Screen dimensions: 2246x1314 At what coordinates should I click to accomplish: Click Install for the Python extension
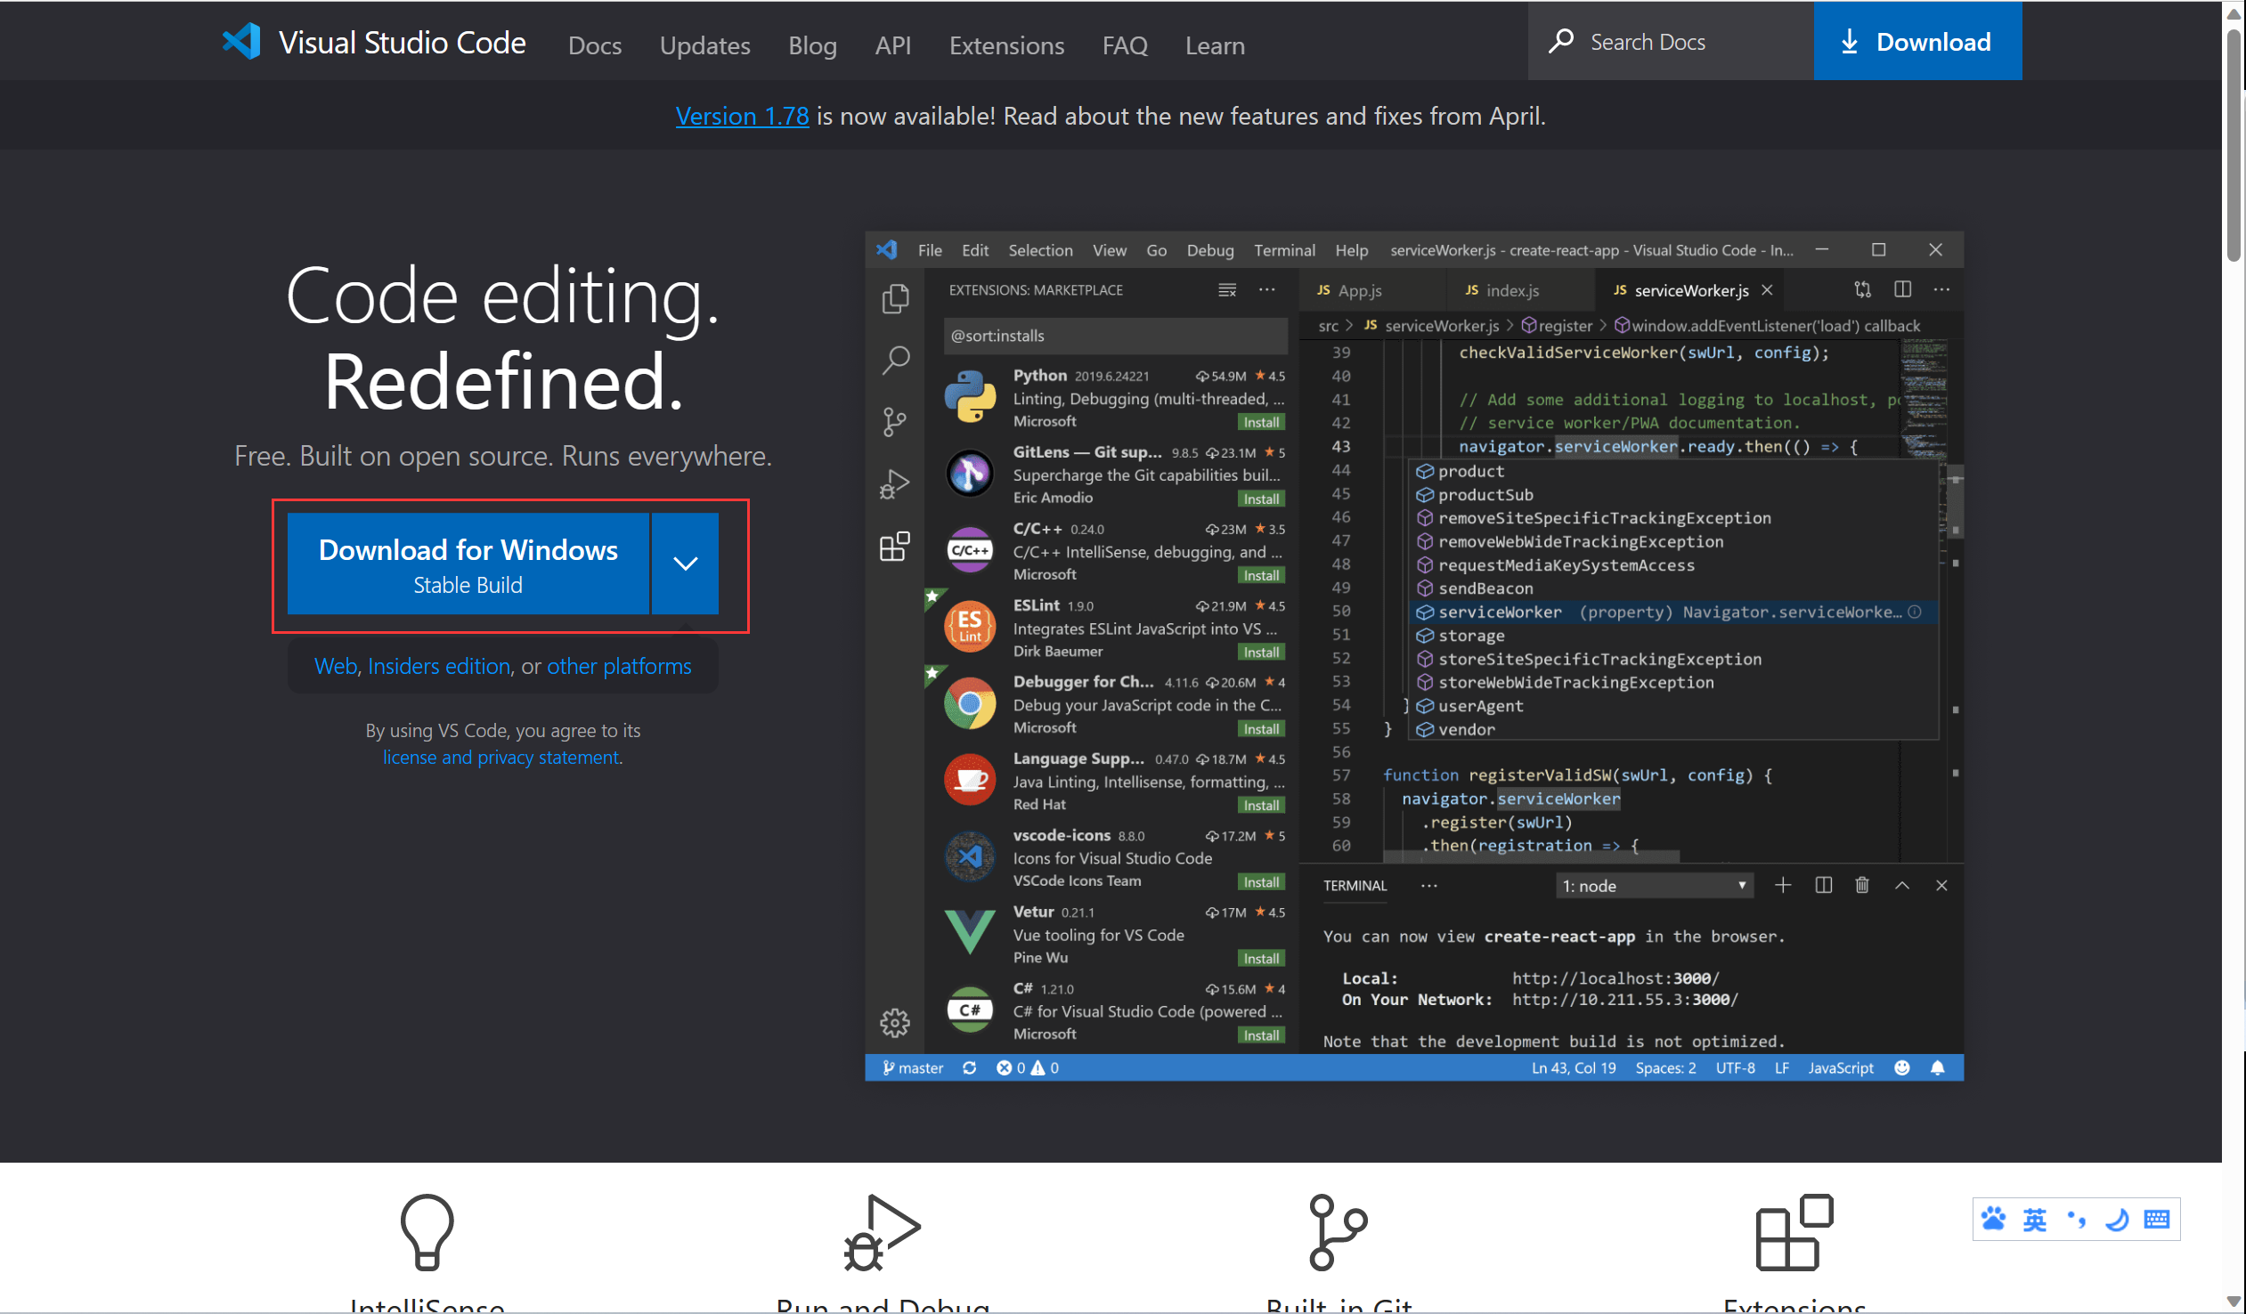[x=1261, y=422]
